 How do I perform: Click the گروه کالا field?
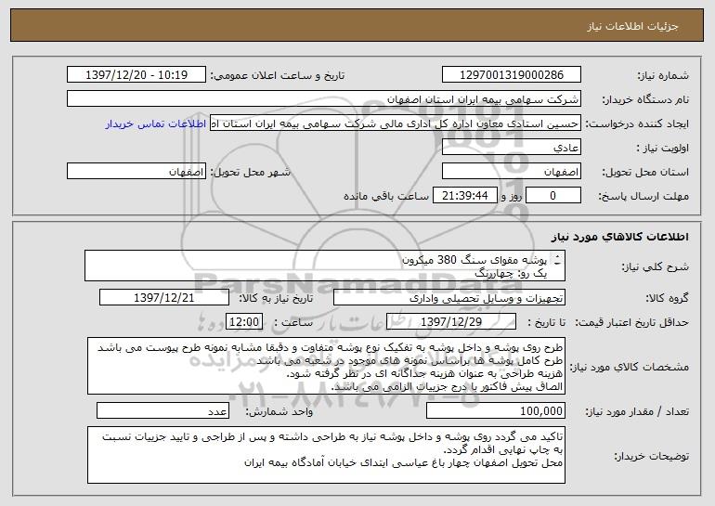(449, 298)
